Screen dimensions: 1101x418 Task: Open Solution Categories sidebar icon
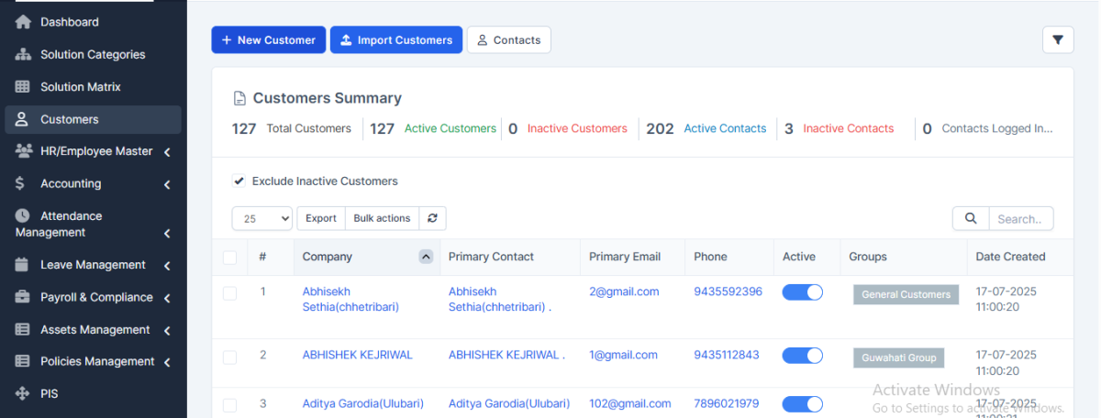(x=24, y=55)
